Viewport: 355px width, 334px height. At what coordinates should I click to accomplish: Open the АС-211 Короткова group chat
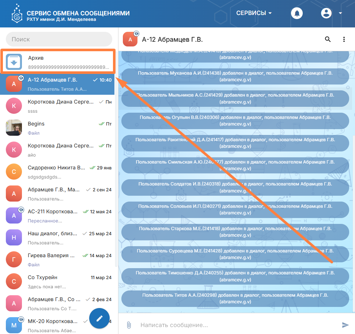point(58,215)
